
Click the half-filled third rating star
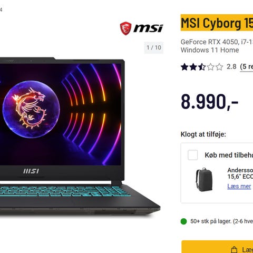click(x=202, y=67)
